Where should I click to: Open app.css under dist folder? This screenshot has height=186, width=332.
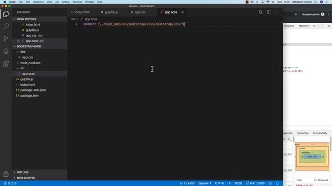(27, 57)
